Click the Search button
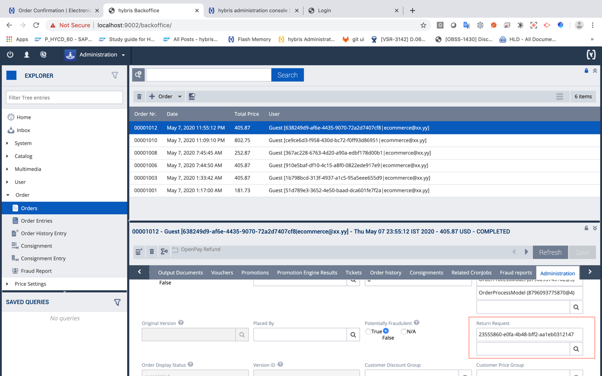 click(287, 75)
